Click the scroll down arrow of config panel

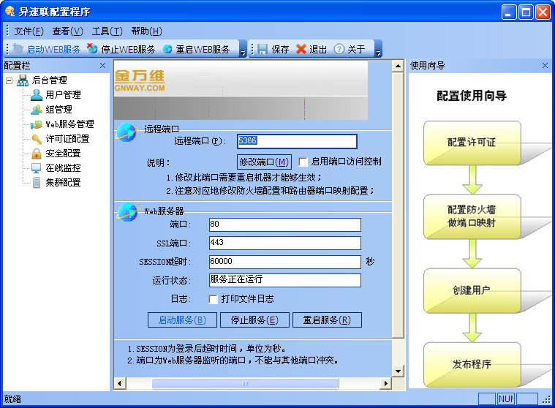pyautogui.click(x=399, y=371)
